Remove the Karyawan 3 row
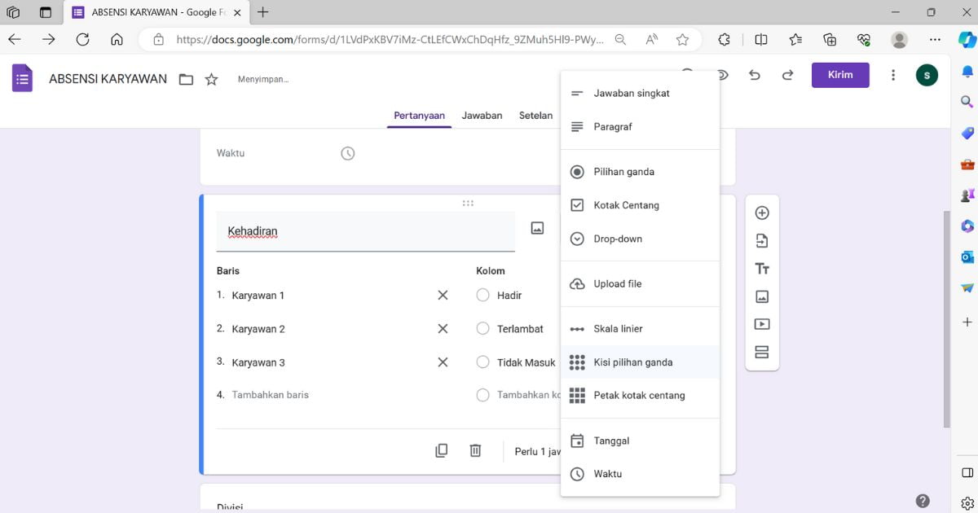Viewport: 978px width, 513px height. click(443, 362)
